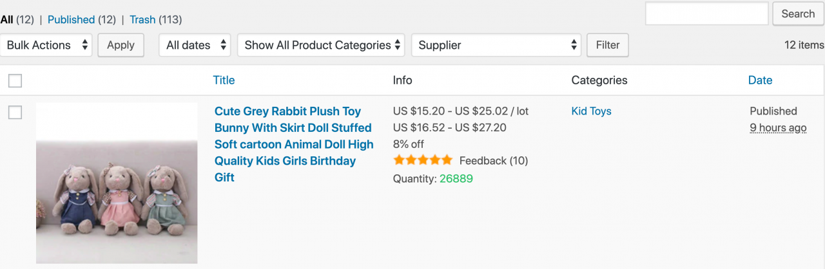
Task: Click the Filter button
Action: click(607, 45)
